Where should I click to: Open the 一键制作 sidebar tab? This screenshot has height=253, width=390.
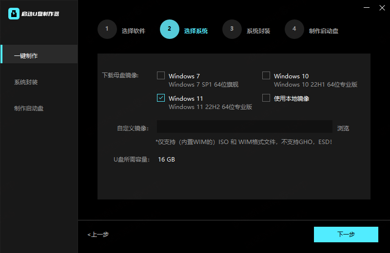point(39,56)
